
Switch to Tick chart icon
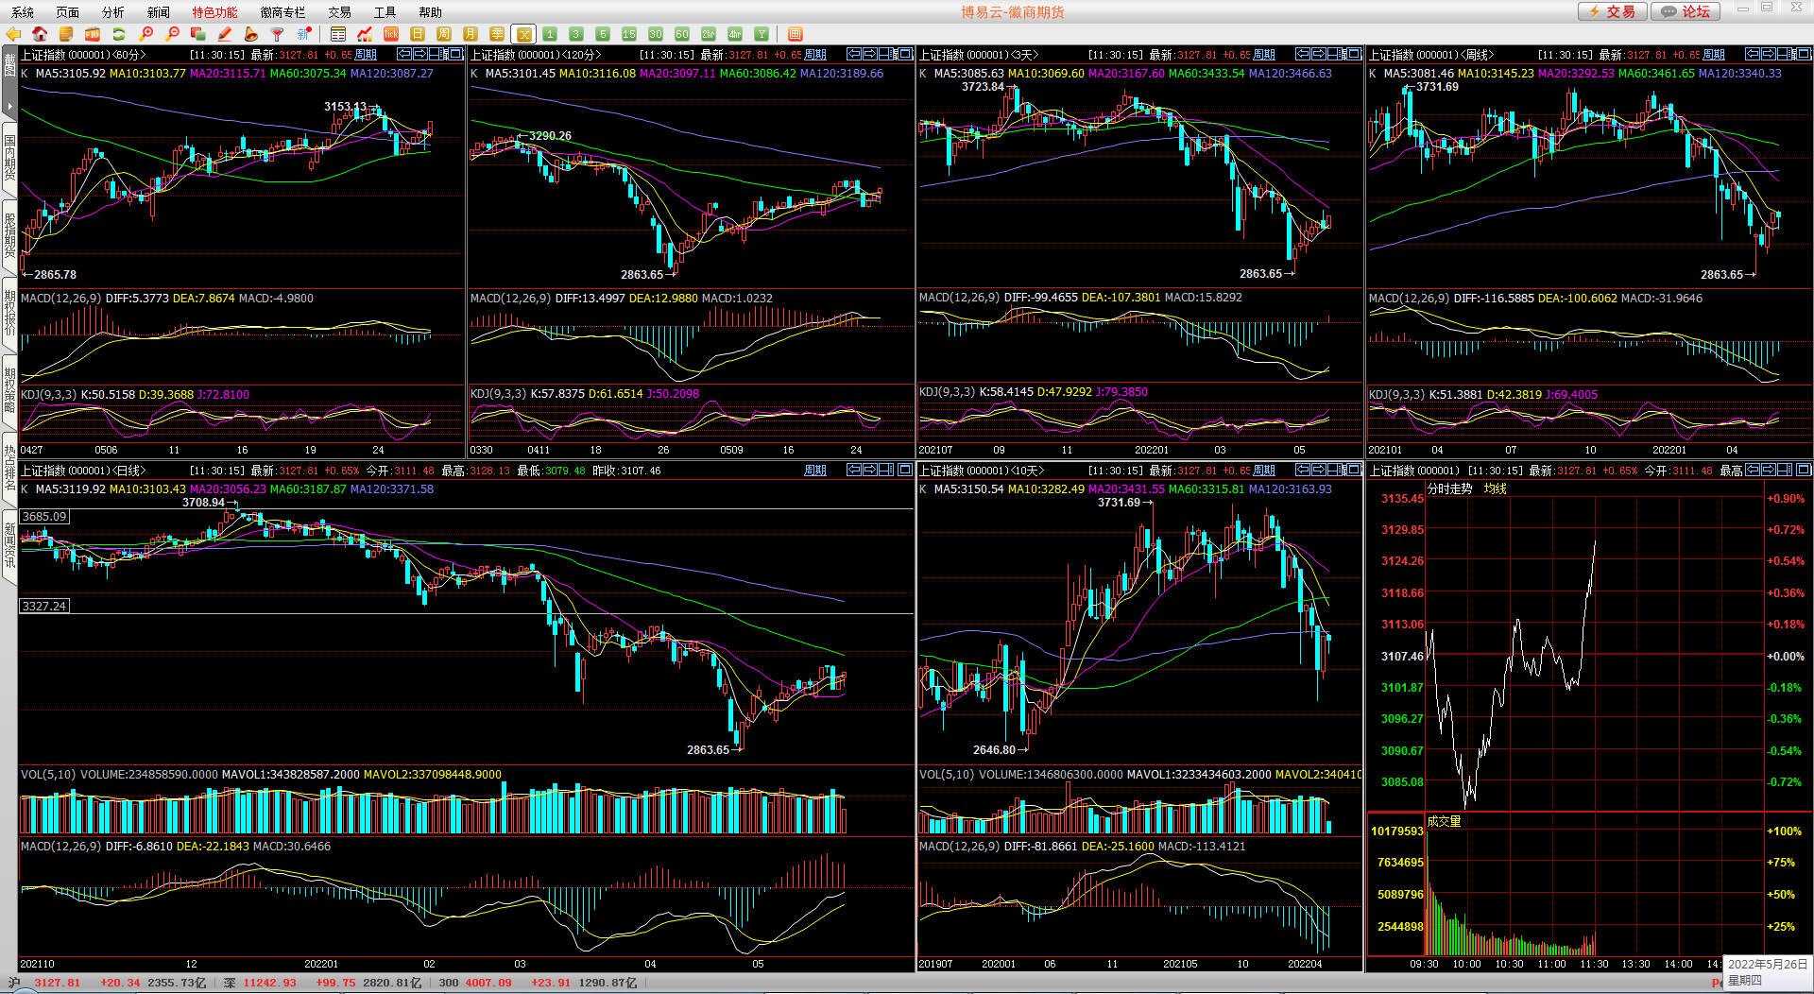(x=391, y=34)
